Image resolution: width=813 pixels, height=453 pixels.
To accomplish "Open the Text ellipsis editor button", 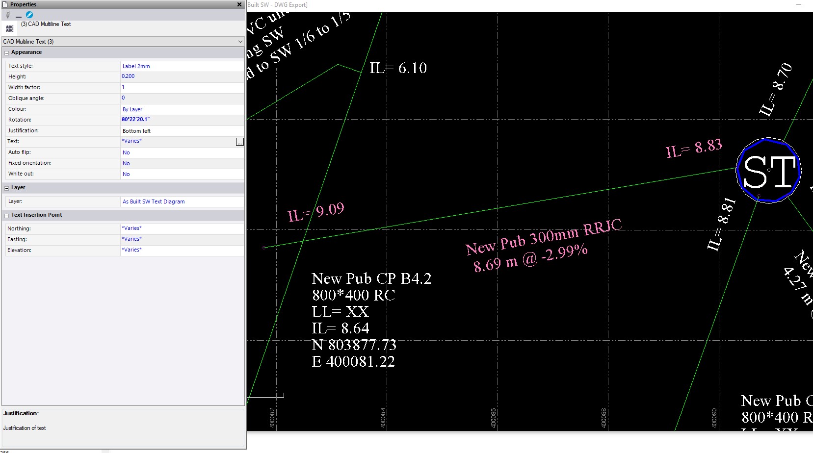I will pos(239,142).
